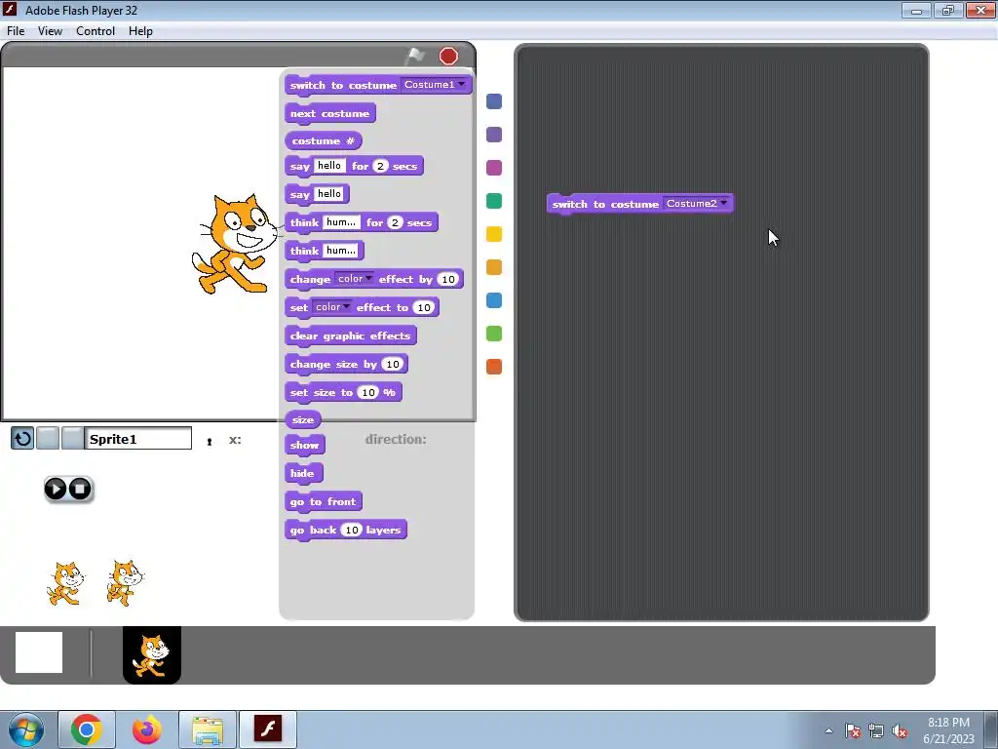Open the View menu

click(x=50, y=31)
